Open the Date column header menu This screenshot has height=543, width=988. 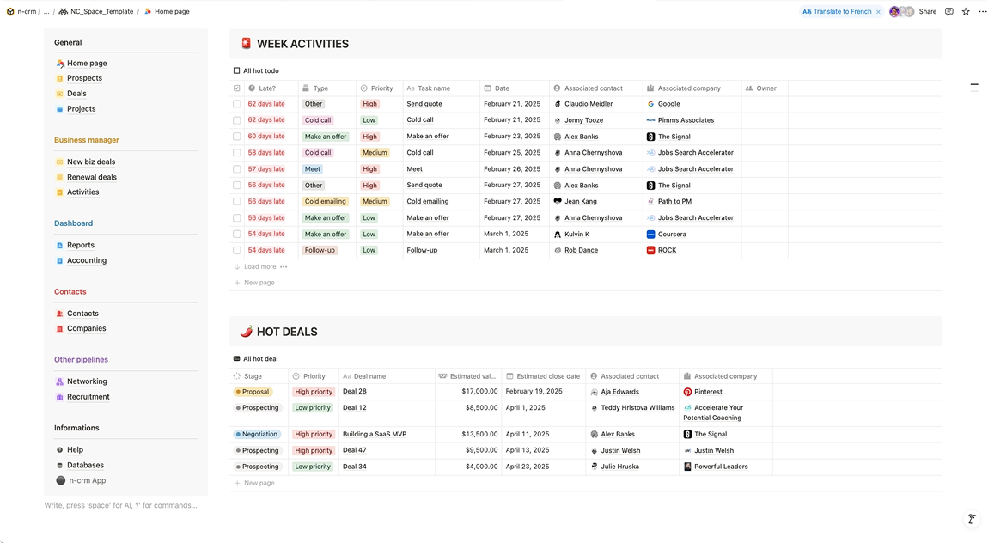514,88
